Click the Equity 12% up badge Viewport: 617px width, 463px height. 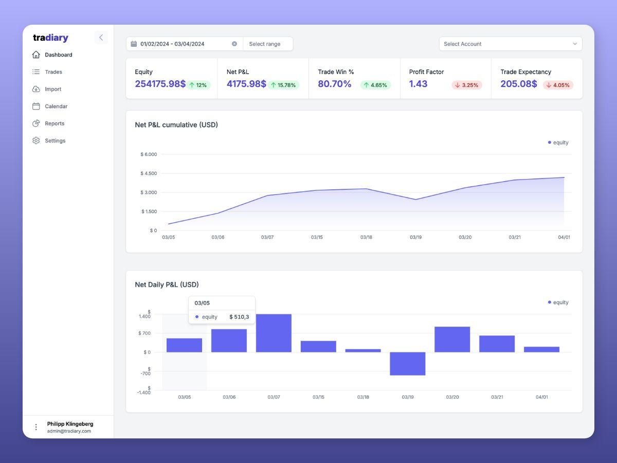click(x=198, y=85)
